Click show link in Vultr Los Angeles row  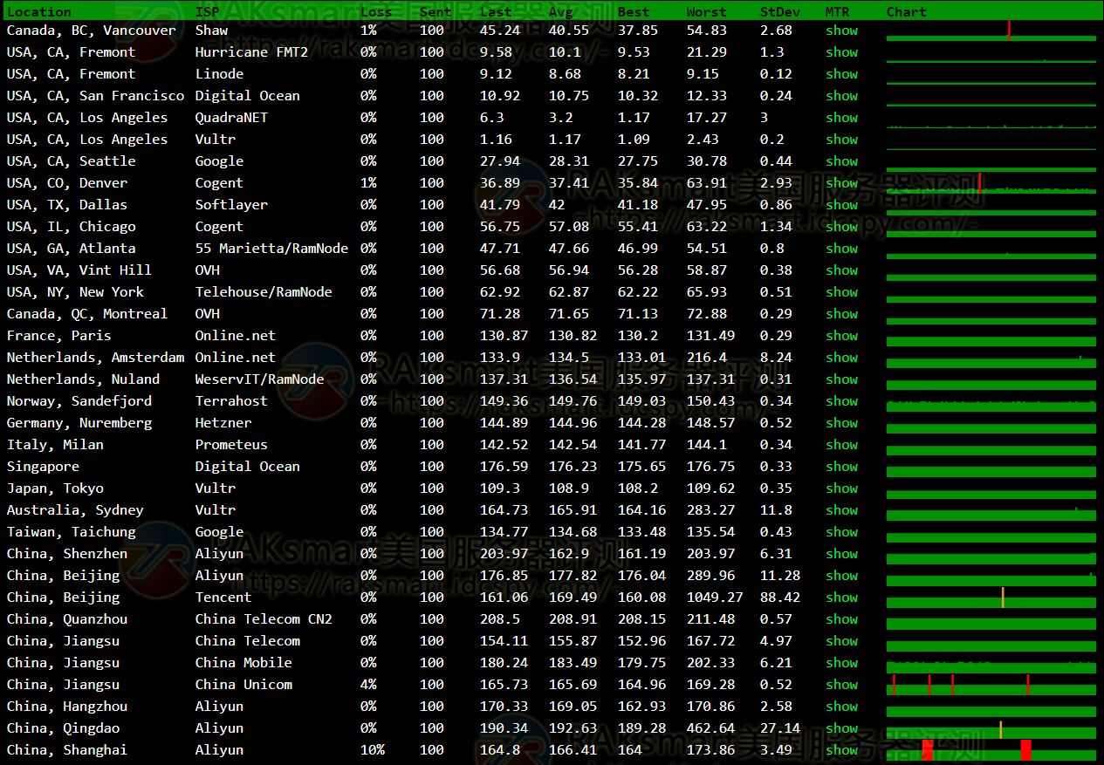pos(841,140)
